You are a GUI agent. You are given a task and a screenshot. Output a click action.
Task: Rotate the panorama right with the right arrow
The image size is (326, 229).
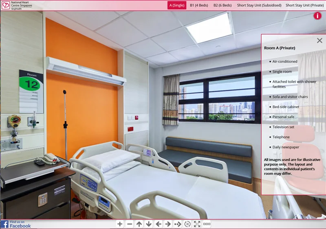pos(168,224)
